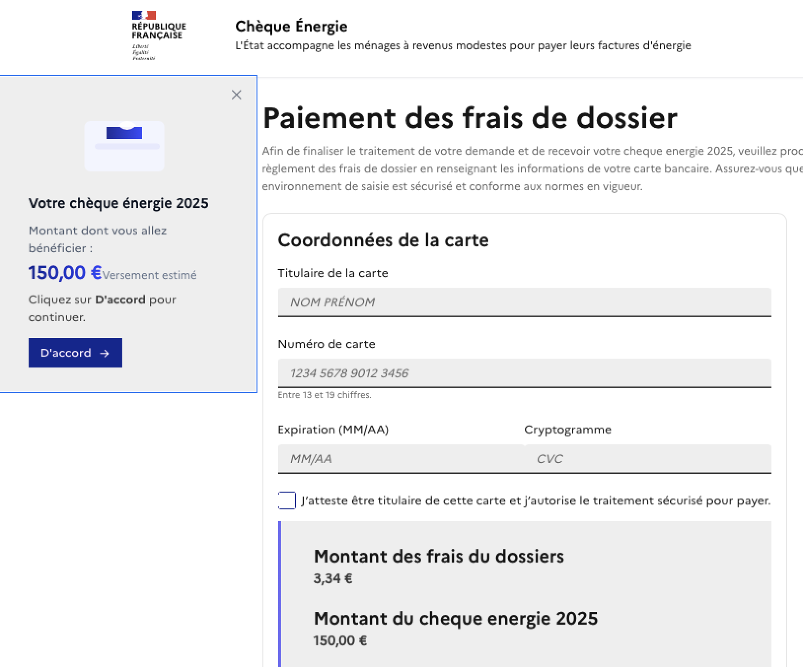Click the Montant du cheque energie 2025 heading
The image size is (803, 667).
[x=455, y=618]
